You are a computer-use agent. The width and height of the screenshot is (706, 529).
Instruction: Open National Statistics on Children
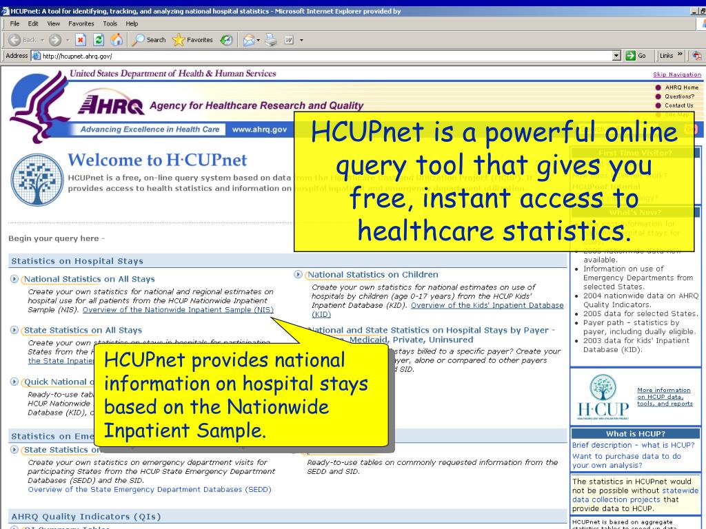(373, 275)
